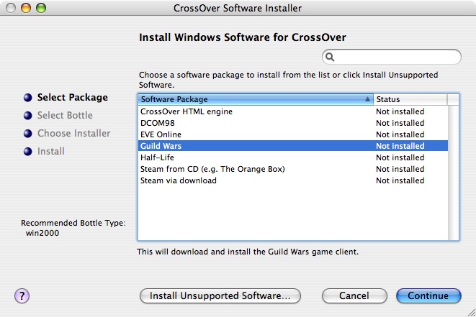Viewport: 476px width, 317px height.
Task: Open Install Unsupported Software dialog
Action: pyautogui.click(x=220, y=295)
